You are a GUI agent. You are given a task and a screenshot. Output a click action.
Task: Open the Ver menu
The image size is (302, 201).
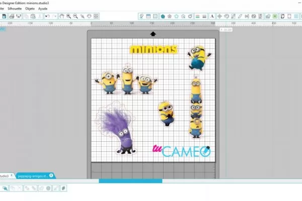click(x=2, y=9)
